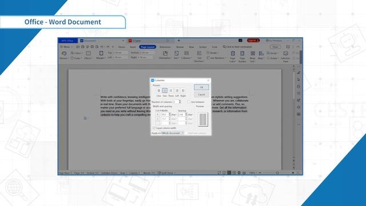
Task: Open the Wrap Text tool
Action: (x=253, y=57)
